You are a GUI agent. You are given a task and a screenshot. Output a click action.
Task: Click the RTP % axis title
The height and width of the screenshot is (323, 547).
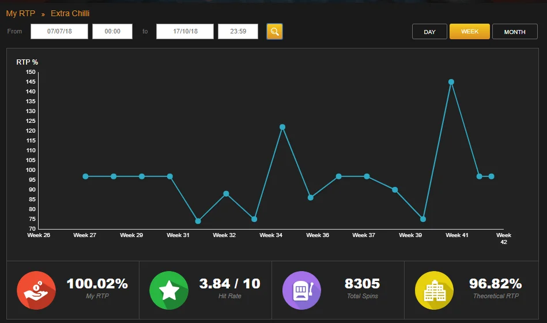27,62
